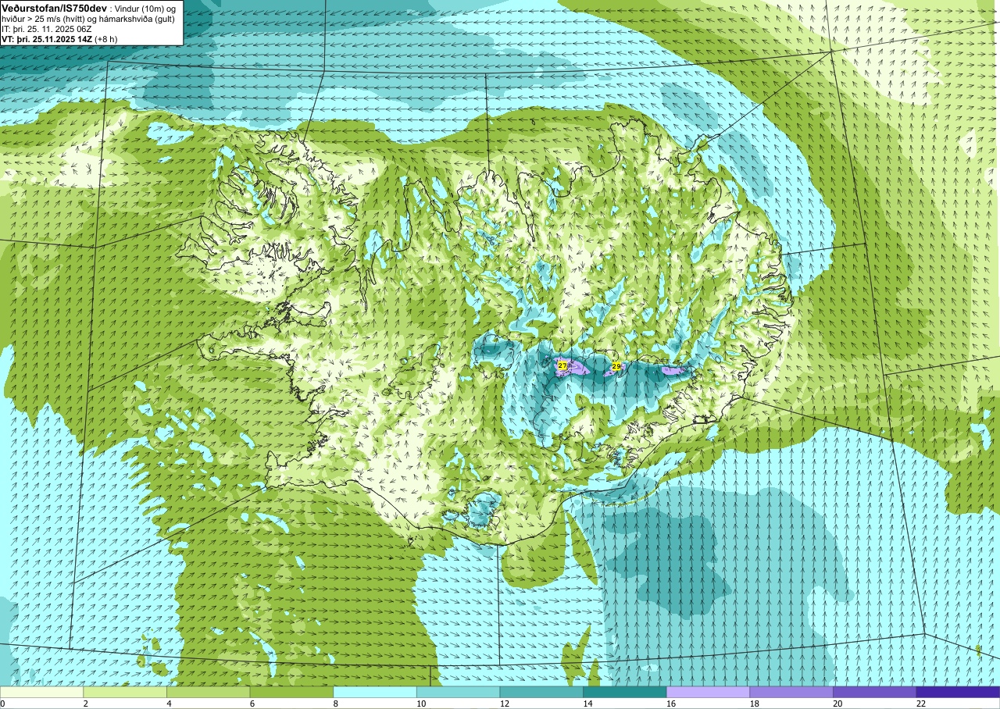The height and width of the screenshot is (709, 1000).
Task: Click the yellow 27 gust label
Action: 562,365
